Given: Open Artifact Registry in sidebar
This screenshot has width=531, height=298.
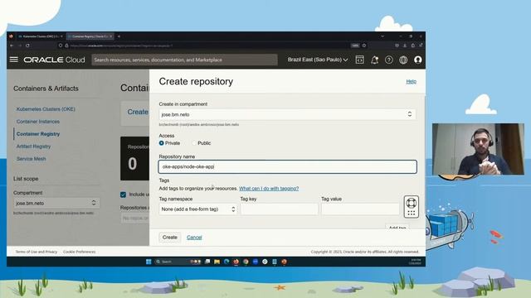Looking at the screenshot, I should coord(33,147).
